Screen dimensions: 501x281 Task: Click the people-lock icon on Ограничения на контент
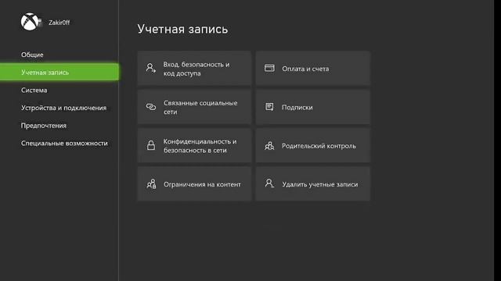click(x=151, y=184)
